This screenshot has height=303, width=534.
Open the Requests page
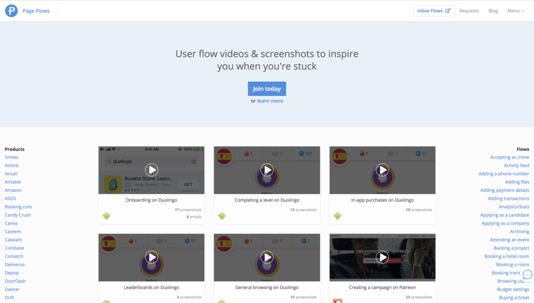(469, 11)
